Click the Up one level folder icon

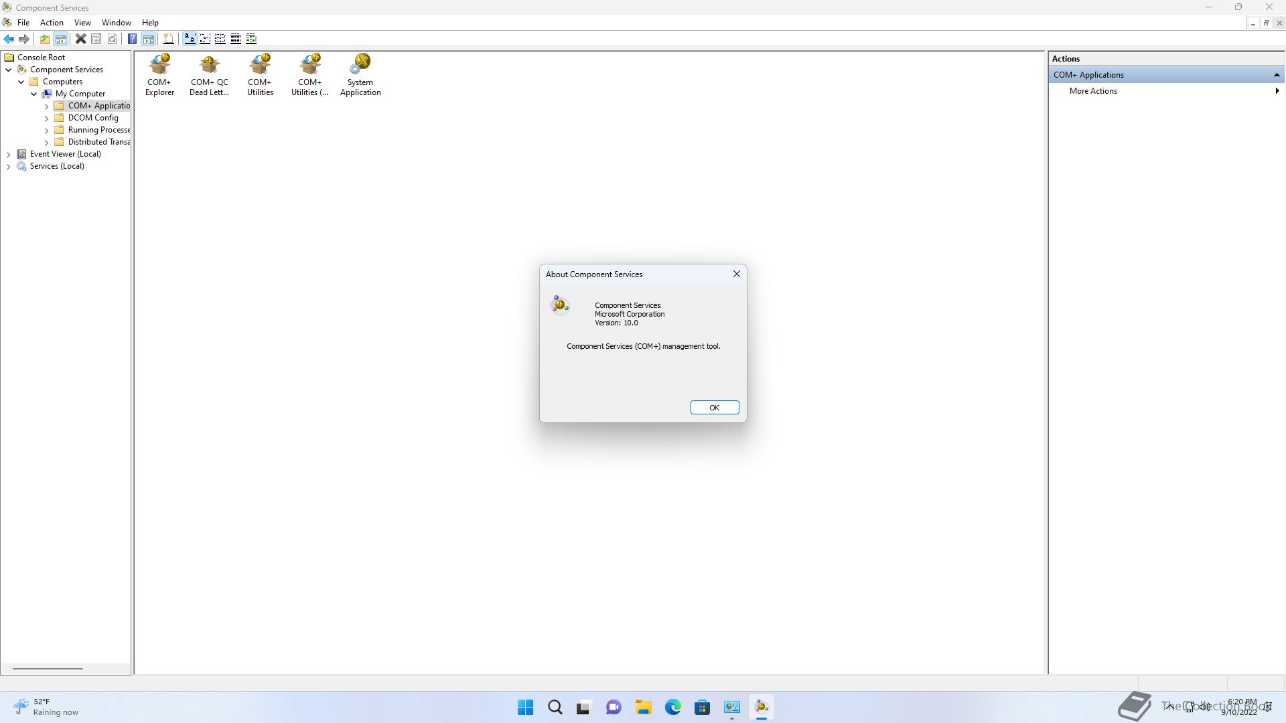click(x=44, y=39)
